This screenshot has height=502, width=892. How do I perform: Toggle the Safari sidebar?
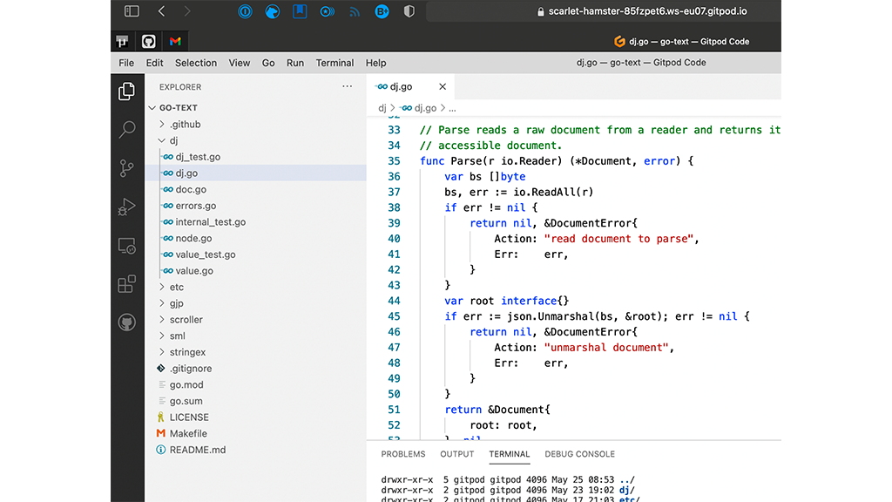132,11
